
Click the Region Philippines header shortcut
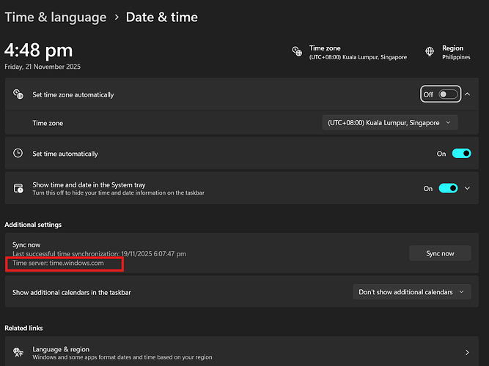(455, 52)
